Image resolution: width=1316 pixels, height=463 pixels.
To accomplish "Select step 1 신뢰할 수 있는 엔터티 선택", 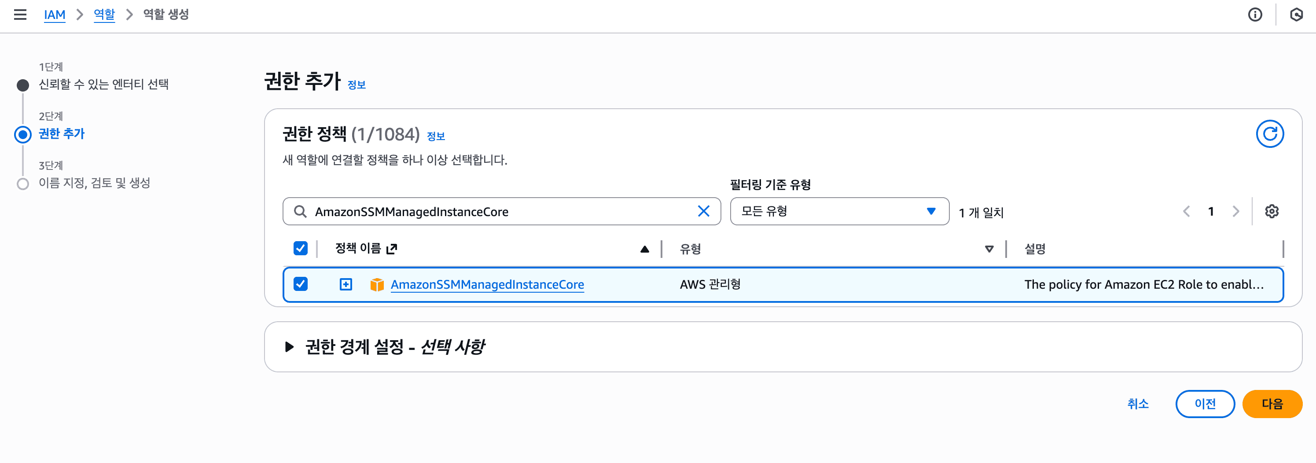I will coord(103,85).
